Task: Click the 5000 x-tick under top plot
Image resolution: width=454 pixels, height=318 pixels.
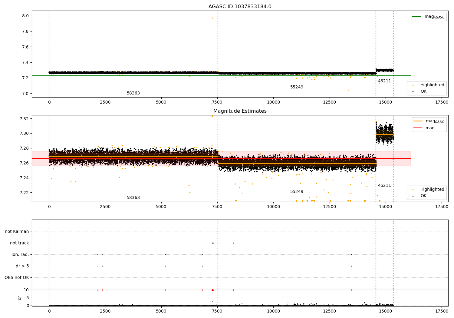Action: point(161,102)
